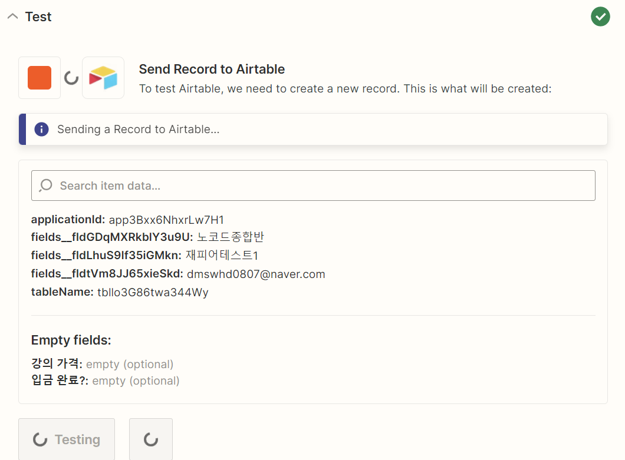Click the 강의 가격 empty field row
Image resolution: width=625 pixels, height=460 pixels.
point(103,363)
